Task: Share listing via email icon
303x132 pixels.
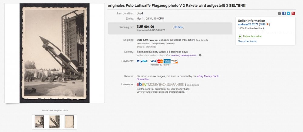Action: 279,13
